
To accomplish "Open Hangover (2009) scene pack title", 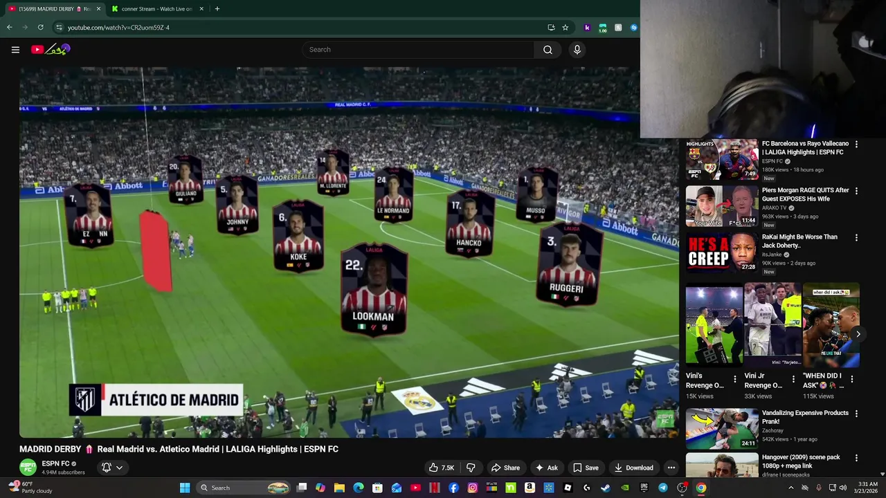I will [x=801, y=461].
